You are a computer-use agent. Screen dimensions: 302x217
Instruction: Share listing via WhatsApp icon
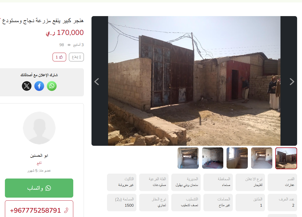tap(52, 86)
